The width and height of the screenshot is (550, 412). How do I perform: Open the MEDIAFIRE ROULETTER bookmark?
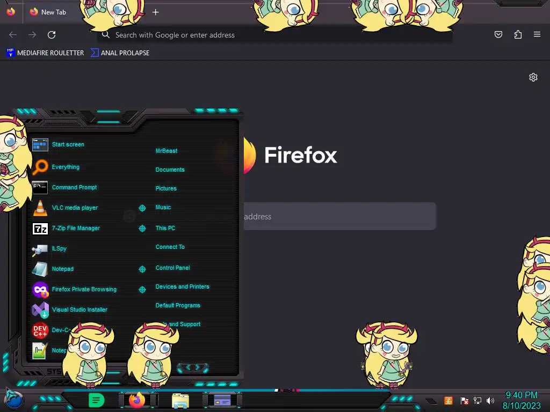45,53
